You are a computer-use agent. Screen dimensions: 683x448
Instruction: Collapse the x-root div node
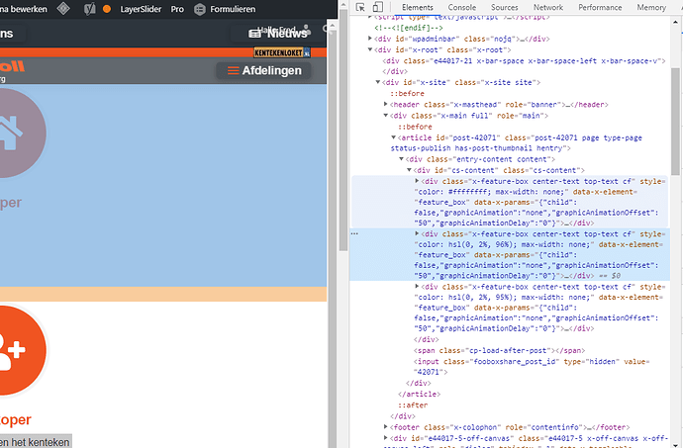tap(370, 49)
